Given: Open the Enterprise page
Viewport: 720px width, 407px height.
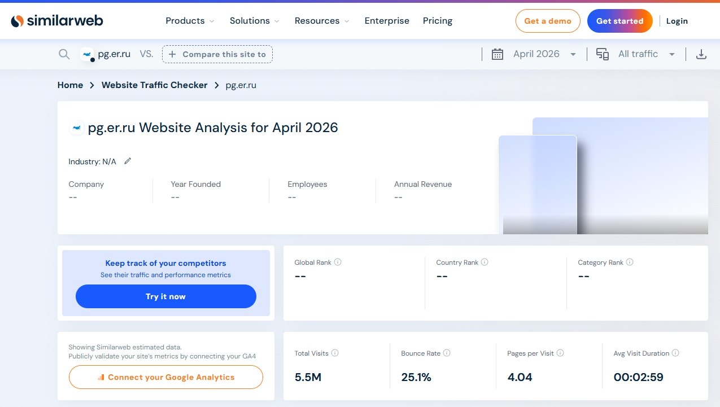Looking at the screenshot, I should (387, 21).
